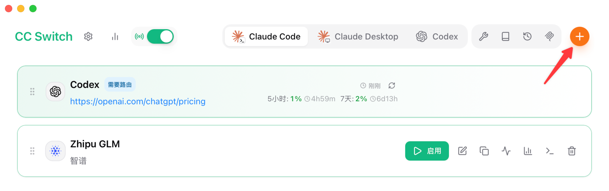
Task: Switch to the Claude Desktop tab
Action: pyautogui.click(x=358, y=37)
